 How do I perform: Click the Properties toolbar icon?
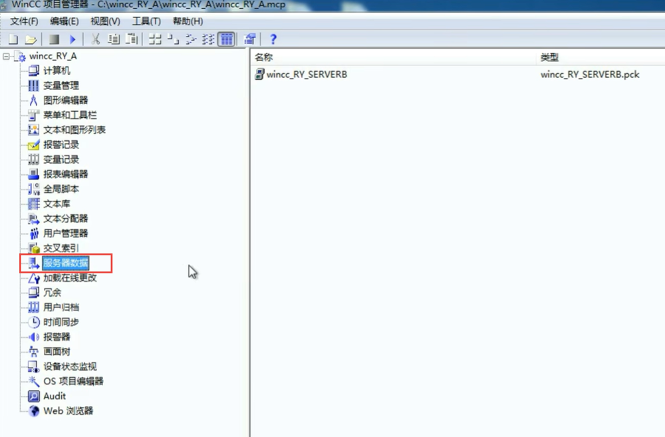click(x=250, y=39)
